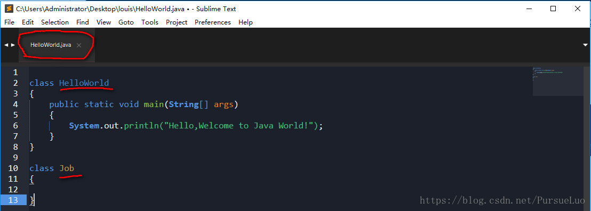The width and height of the screenshot is (591, 211).
Task: Open the File menu
Action: [10, 22]
